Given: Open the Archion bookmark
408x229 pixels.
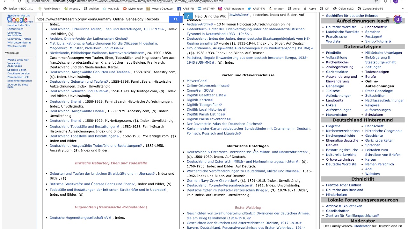Looking at the screenshot, I should point(91,9).
